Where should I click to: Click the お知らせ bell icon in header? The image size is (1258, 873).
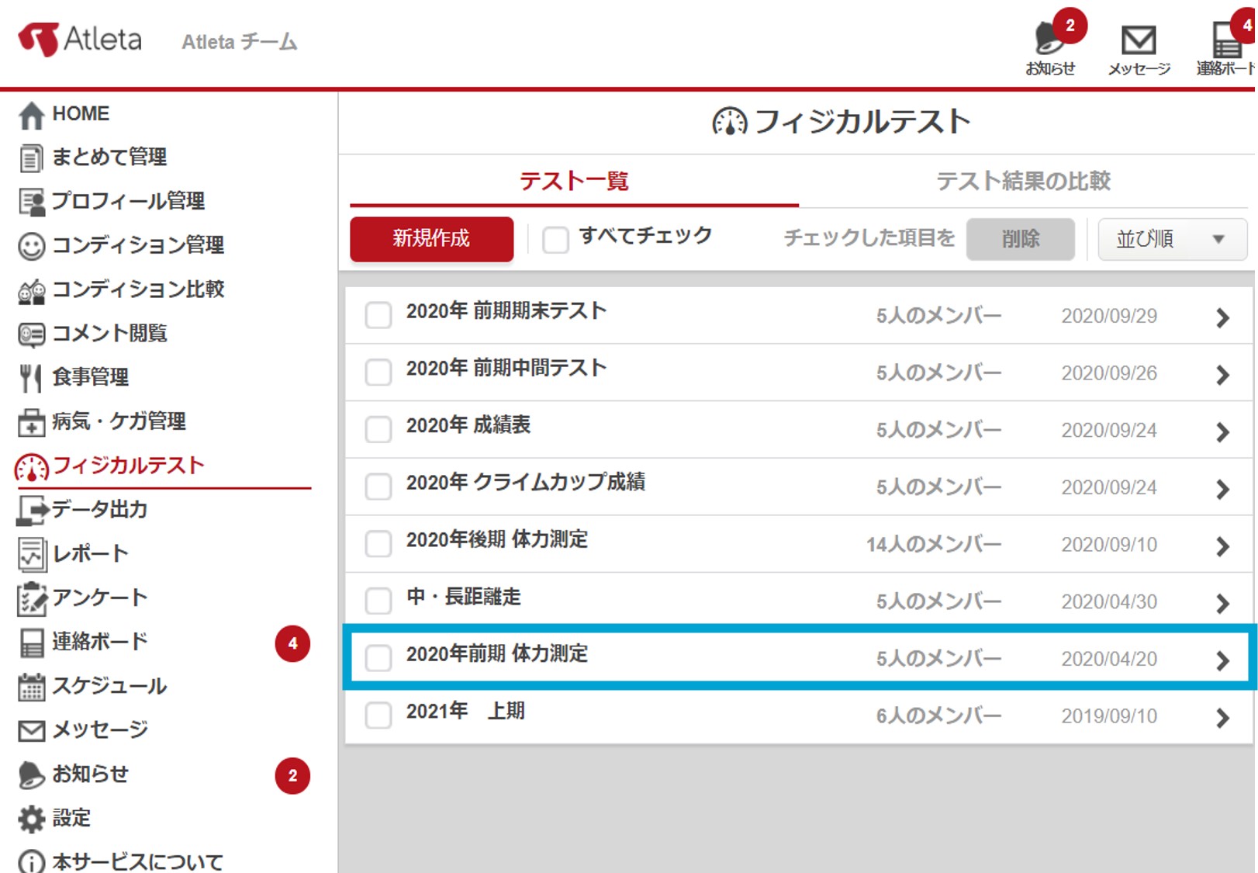1049,39
